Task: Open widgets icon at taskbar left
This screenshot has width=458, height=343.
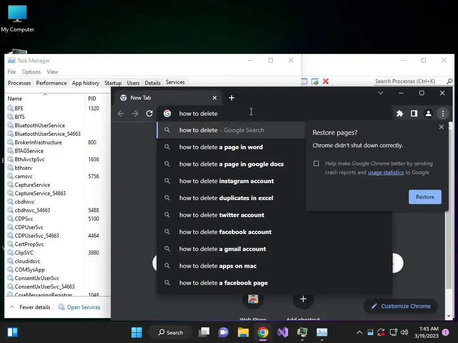Action: (12, 332)
